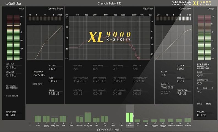Select channel 7 Harmonica
This screenshot has height=132, width=218.
click(80, 121)
